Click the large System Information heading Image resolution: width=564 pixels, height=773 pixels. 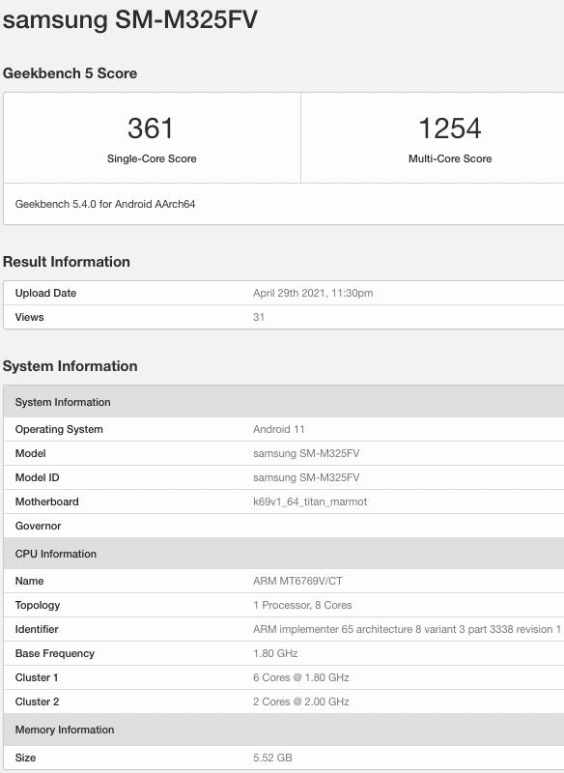[x=70, y=366]
